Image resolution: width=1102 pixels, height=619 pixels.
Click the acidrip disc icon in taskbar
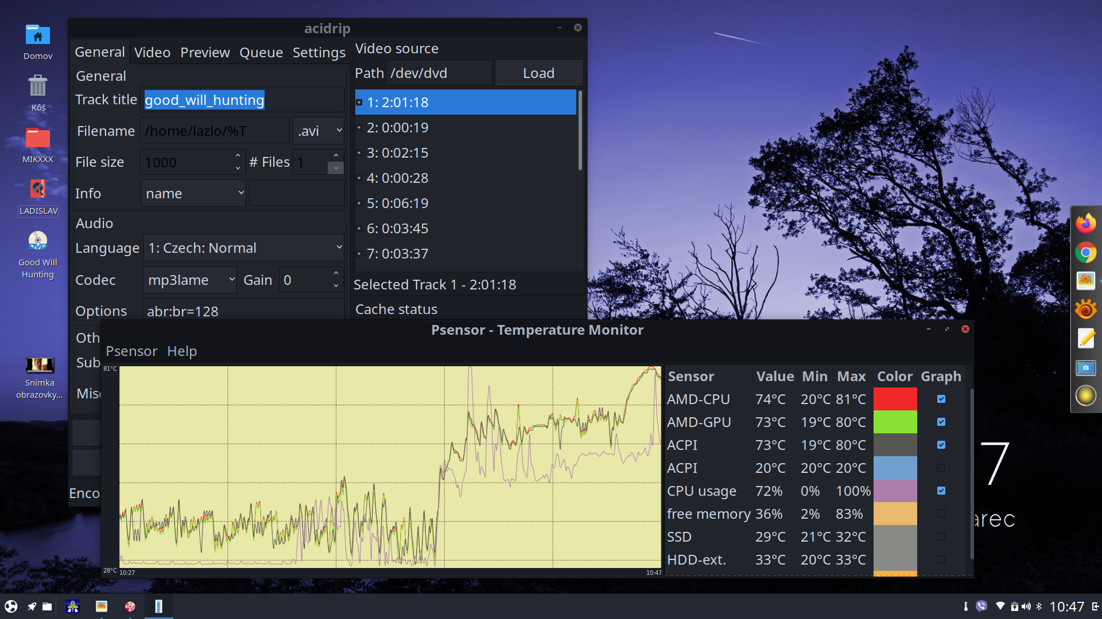tap(130, 606)
